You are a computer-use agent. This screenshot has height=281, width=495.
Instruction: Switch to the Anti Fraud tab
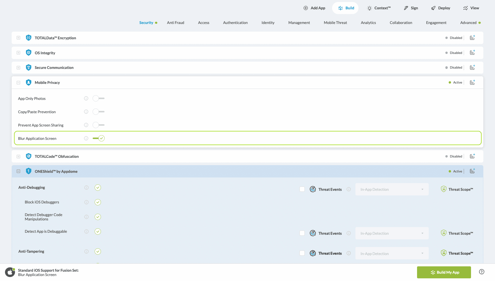175,23
